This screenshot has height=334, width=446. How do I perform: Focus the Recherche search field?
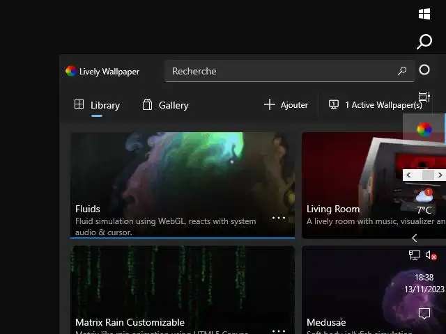(290, 71)
